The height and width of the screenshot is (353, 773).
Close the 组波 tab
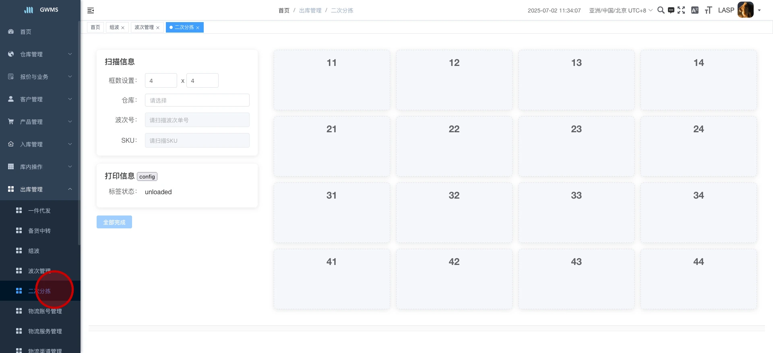click(123, 28)
